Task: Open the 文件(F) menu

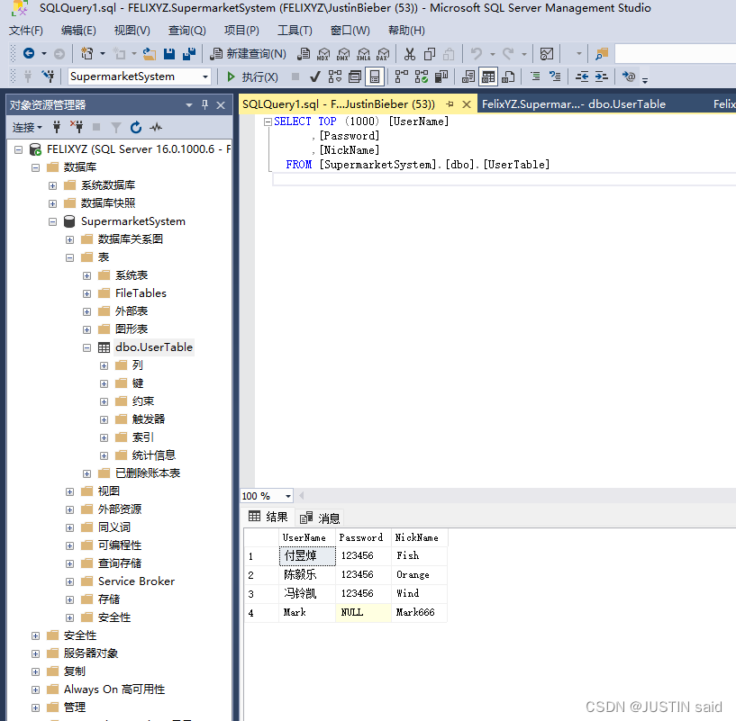Action: tap(26, 31)
